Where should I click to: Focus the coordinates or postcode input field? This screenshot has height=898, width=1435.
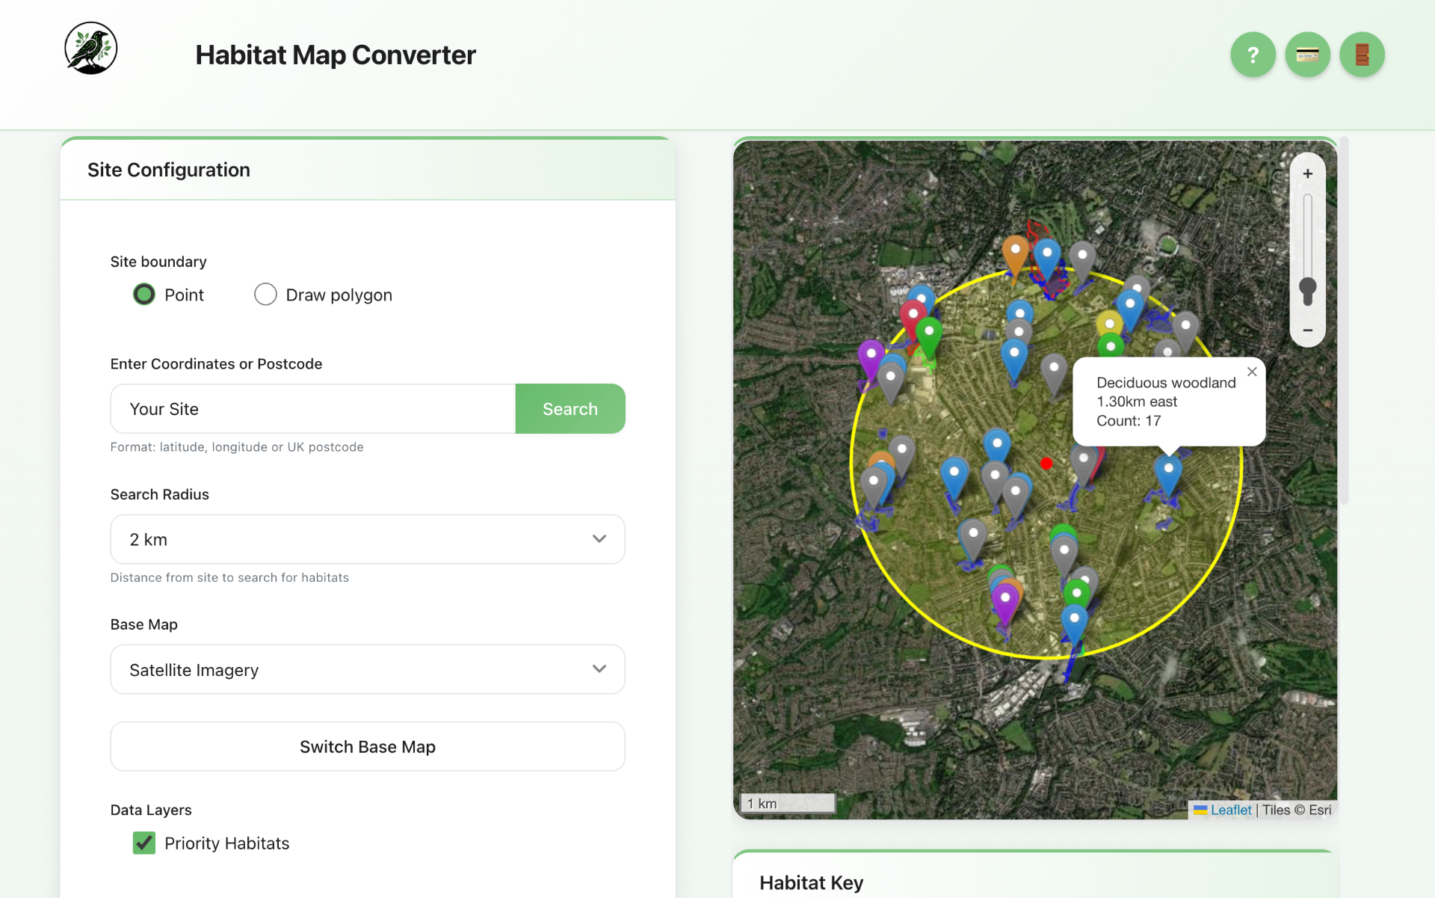click(313, 409)
